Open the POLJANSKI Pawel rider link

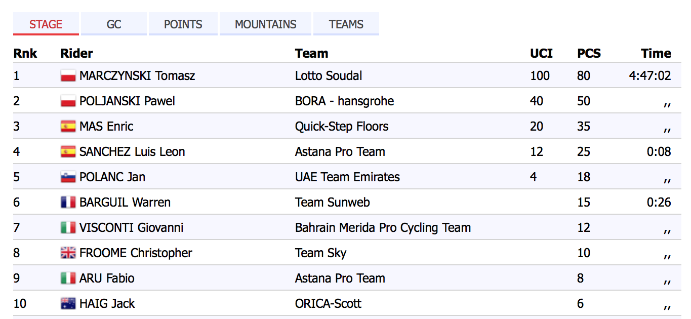pos(127,101)
